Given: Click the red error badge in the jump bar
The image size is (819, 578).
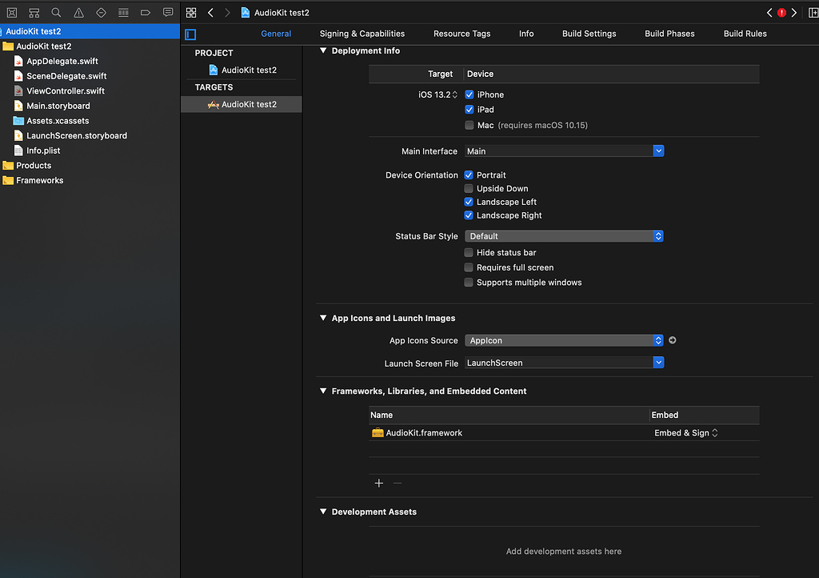Looking at the screenshot, I should point(781,12).
